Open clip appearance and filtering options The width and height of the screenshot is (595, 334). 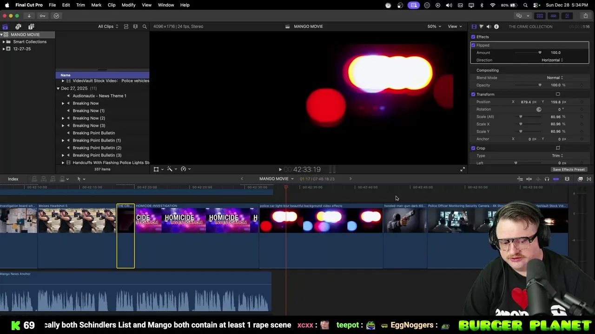tap(135, 26)
